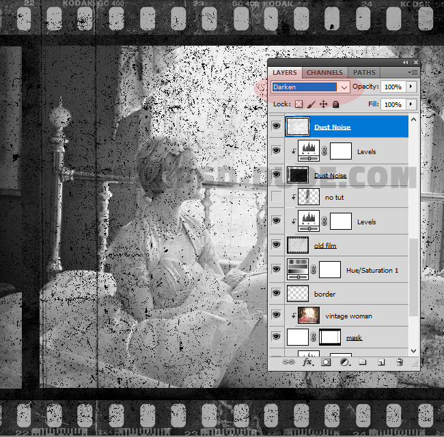Image resolution: width=444 pixels, height=437 pixels.
Task: Open the Add layer style fx menu
Action: [x=308, y=362]
